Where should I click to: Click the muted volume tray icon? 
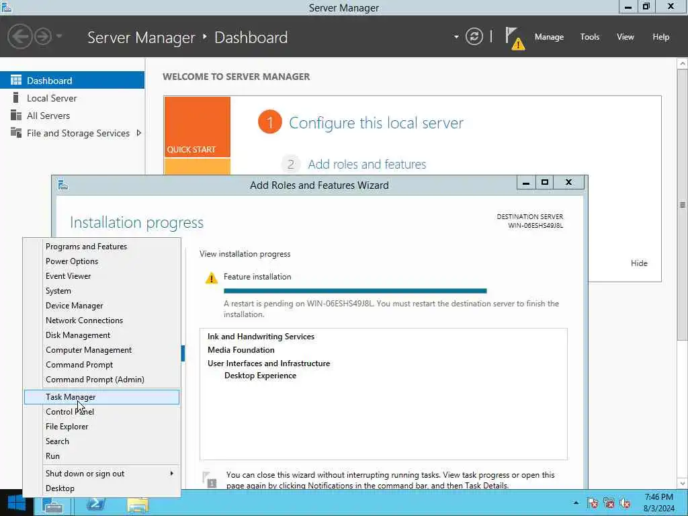(x=625, y=503)
